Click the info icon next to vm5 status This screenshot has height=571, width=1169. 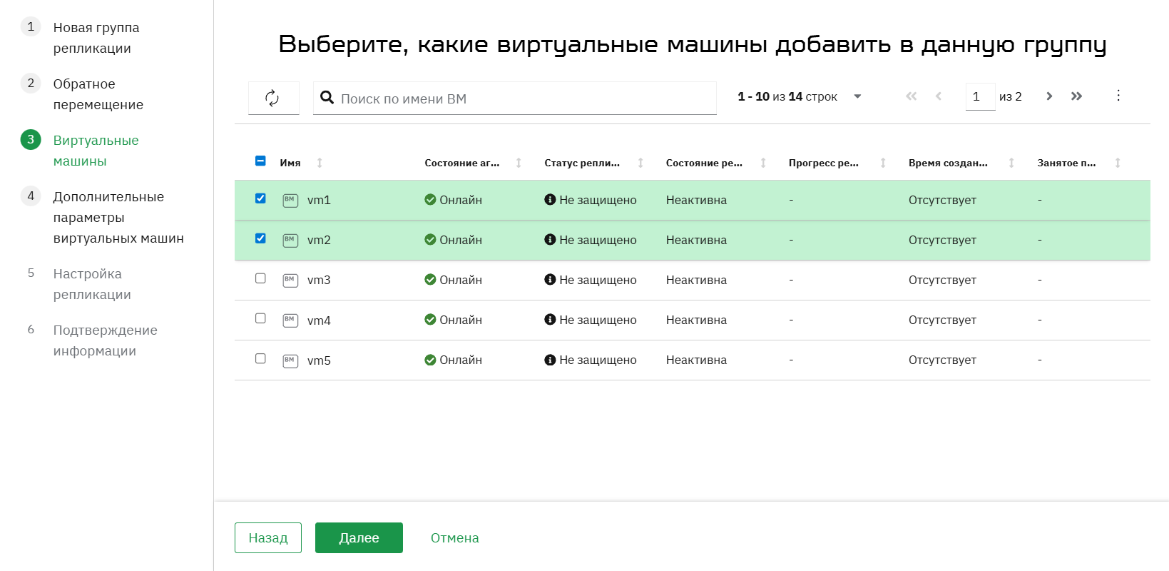550,360
